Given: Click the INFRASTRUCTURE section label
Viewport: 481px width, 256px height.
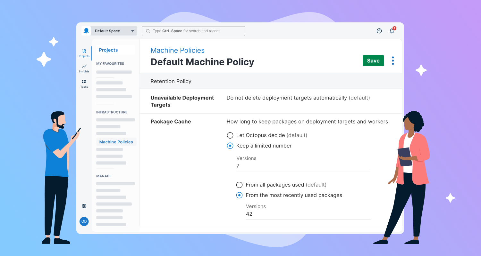Looking at the screenshot, I should pyautogui.click(x=112, y=112).
